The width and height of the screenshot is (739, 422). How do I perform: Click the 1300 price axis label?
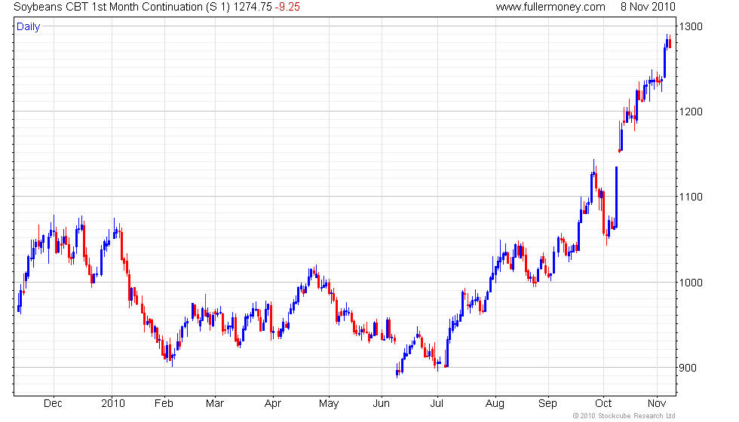pyautogui.click(x=691, y=27)
